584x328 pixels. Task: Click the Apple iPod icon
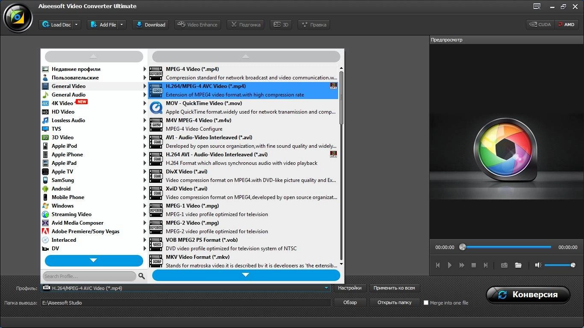pos(45,146)
